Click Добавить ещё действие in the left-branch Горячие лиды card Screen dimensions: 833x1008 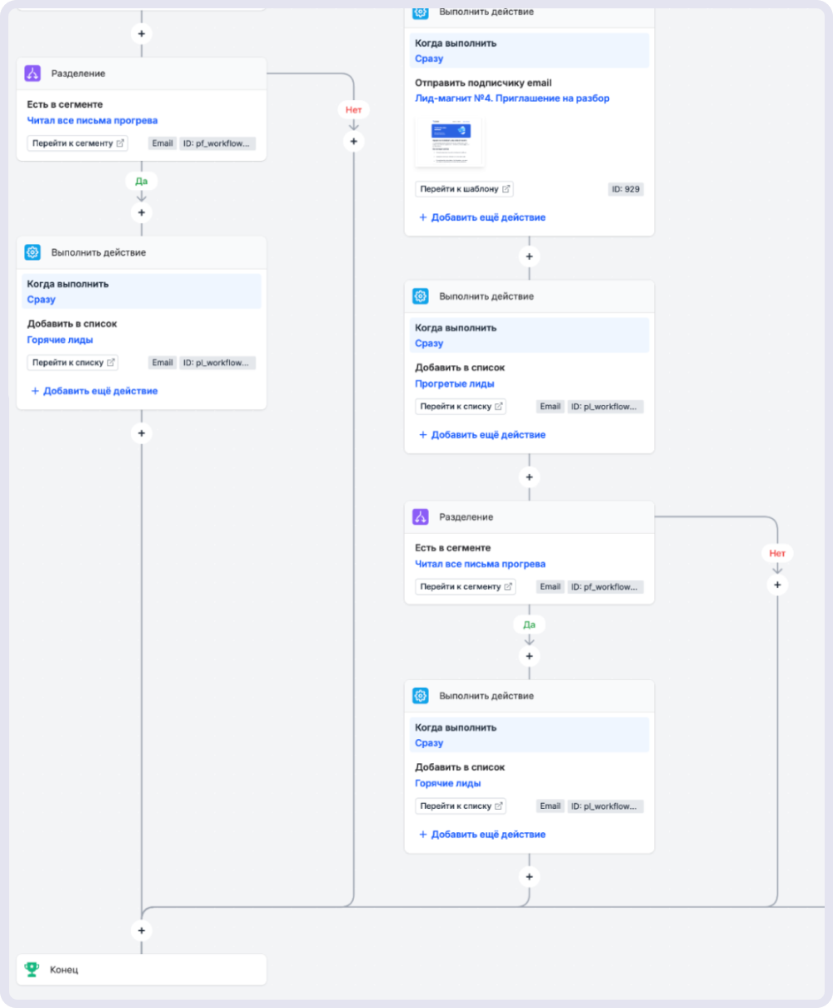click(x=94, y=391)
